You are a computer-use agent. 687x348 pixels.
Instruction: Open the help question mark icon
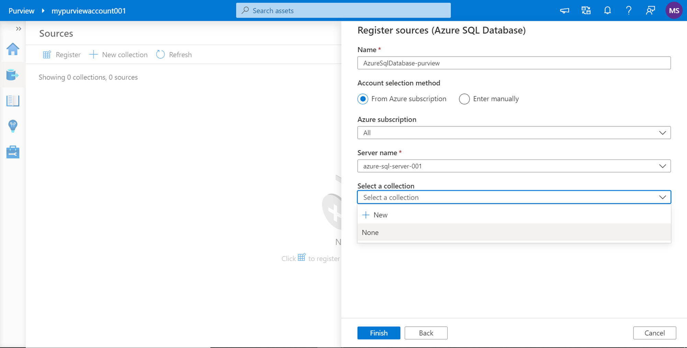coord(629,11)
